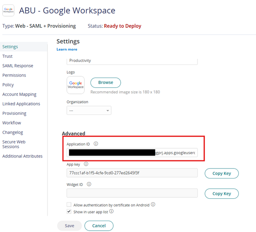Open the Organization dropdown
Viewport: 256px width, 232px height.
(89, 111)
